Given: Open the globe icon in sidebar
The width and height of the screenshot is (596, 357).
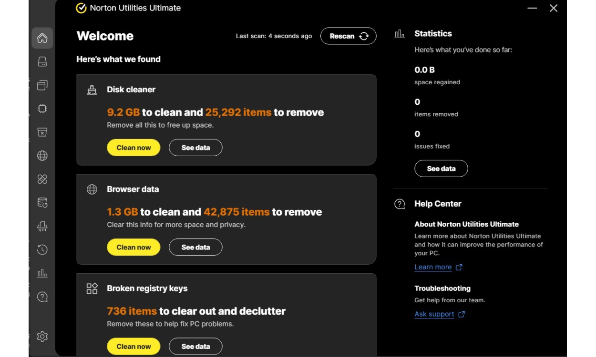Looking at the screenshot, I should tap(42, 156).
